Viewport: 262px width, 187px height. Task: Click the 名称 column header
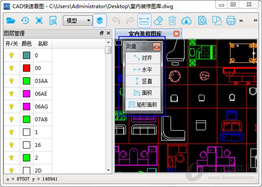tap(43, 44)
